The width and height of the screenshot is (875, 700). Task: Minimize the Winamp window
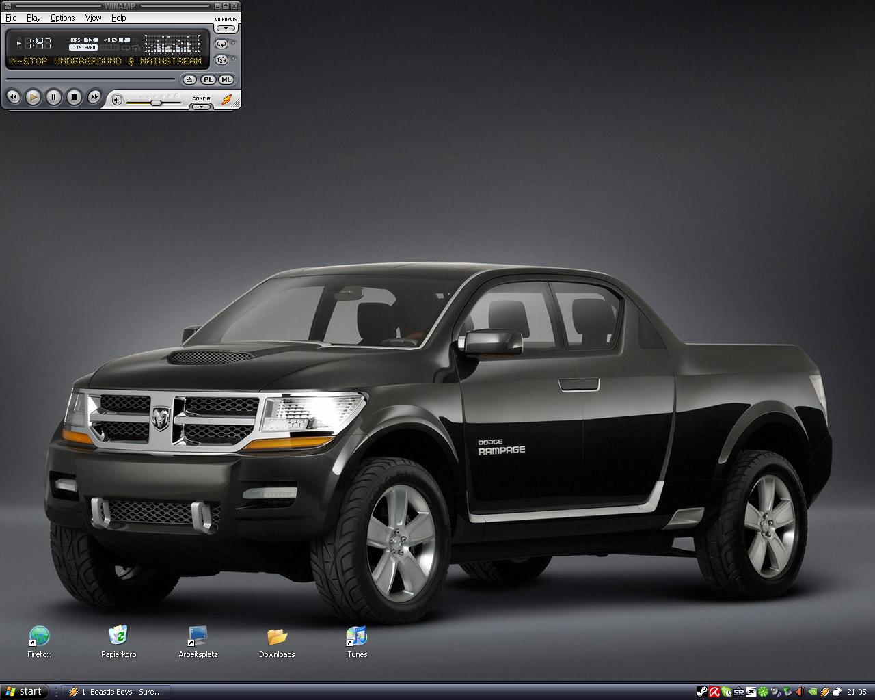(217, 5)
